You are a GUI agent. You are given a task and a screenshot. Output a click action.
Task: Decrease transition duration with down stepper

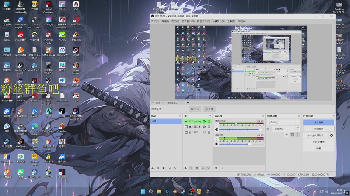298,130
